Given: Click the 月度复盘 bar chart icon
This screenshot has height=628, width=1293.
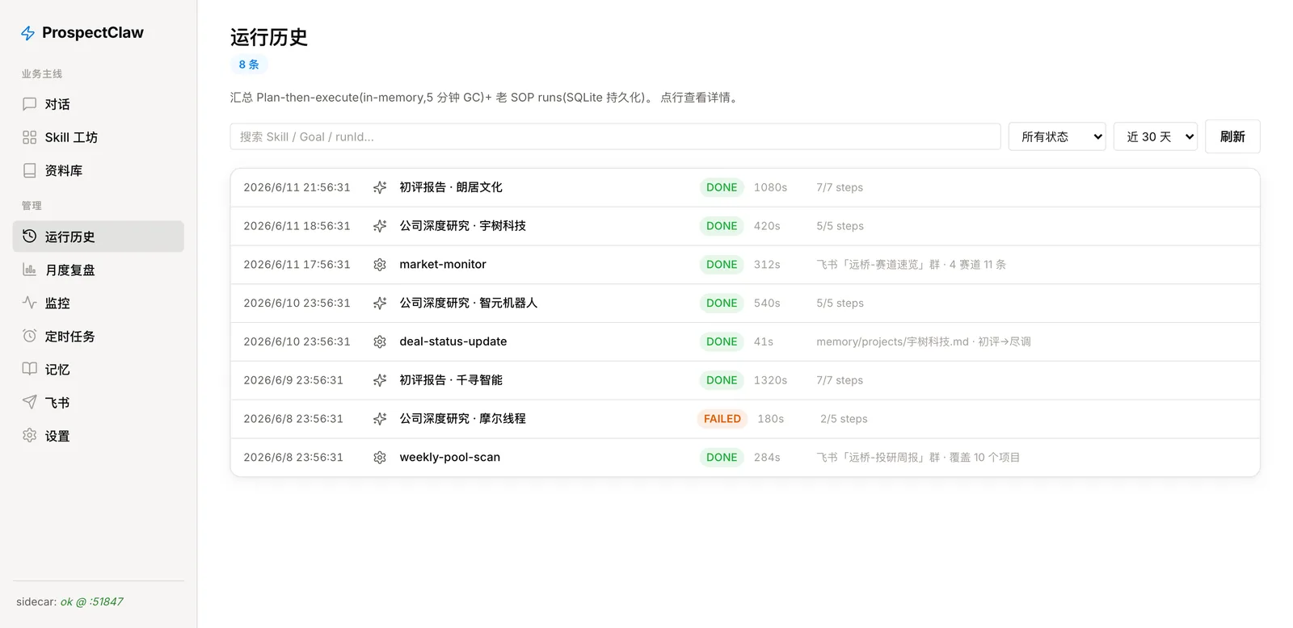Looking at the screenshot, I should pyautogui.click(x=30, y=270).
